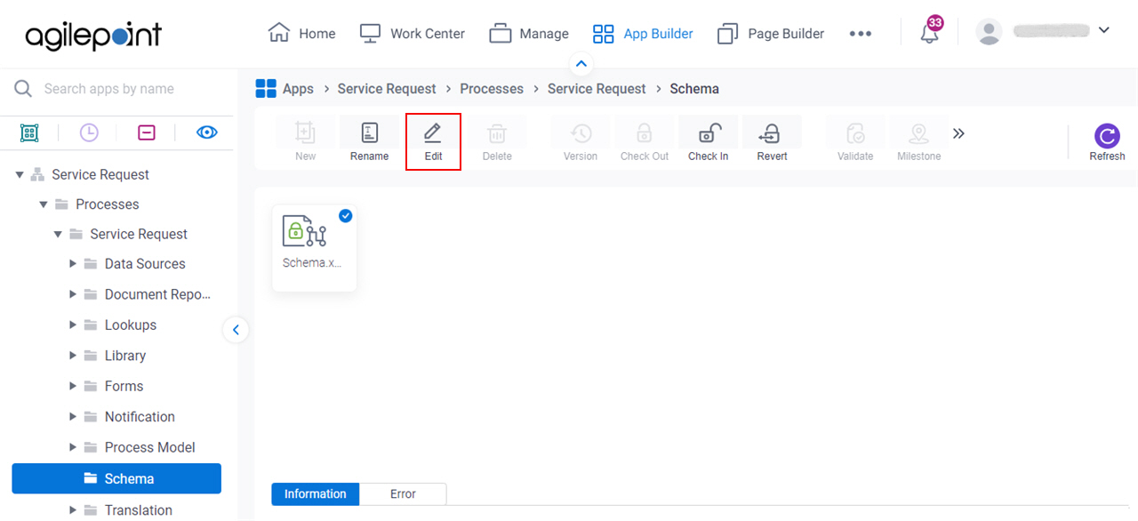Click the Check In unlock icon

[x=709, y=133]
